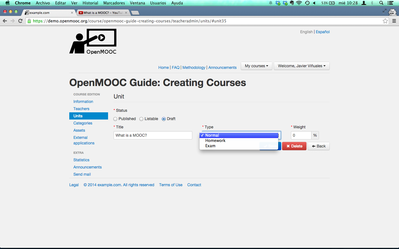Open the Archivo menu
The image size is (399, 249).
point(43,3)
